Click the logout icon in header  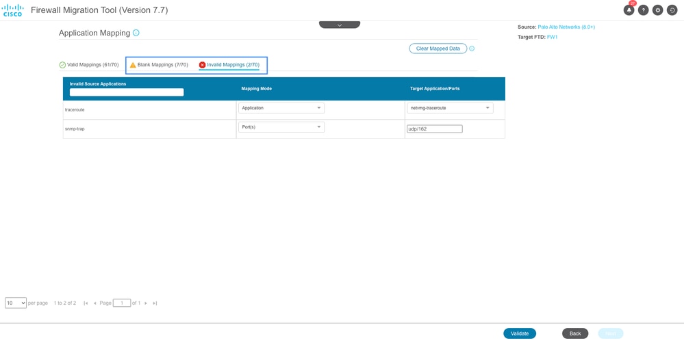pyautogui.click(x=672, y=10)
